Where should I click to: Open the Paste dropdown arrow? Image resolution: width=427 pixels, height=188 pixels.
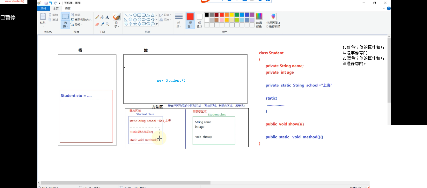(43, 26)
